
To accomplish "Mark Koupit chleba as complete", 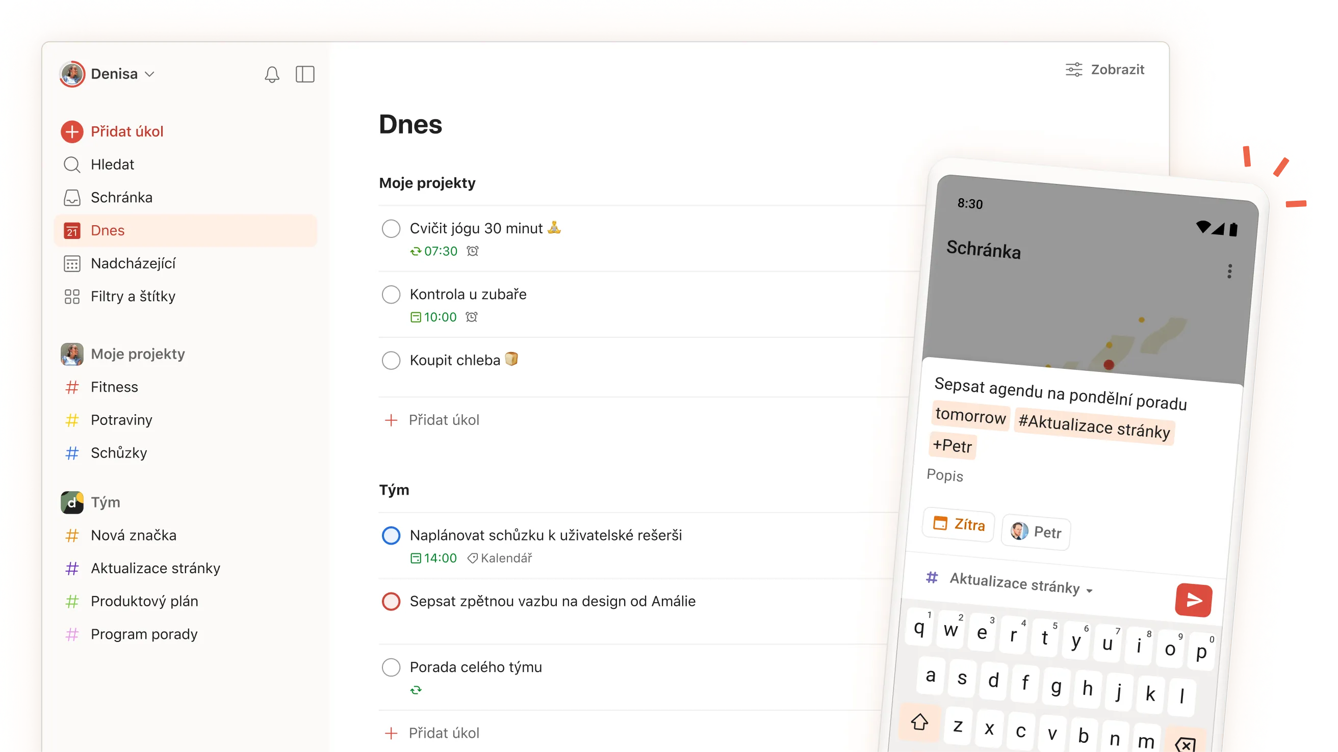I will point(391,360).
